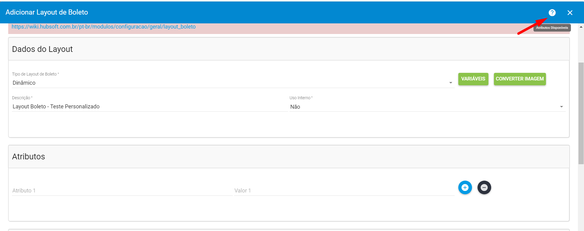
Task: Remove the attribute with the minus icon
Action: point(484,188)
